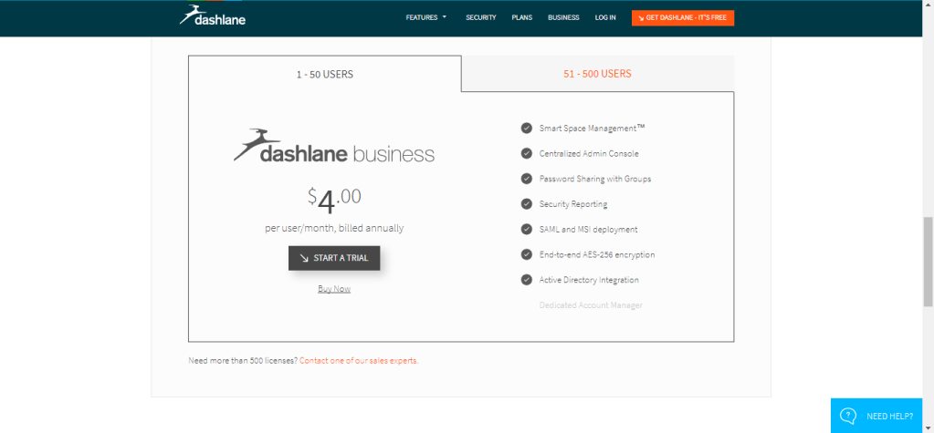Click Contact one of our sales experts

(x=359, y=361)
